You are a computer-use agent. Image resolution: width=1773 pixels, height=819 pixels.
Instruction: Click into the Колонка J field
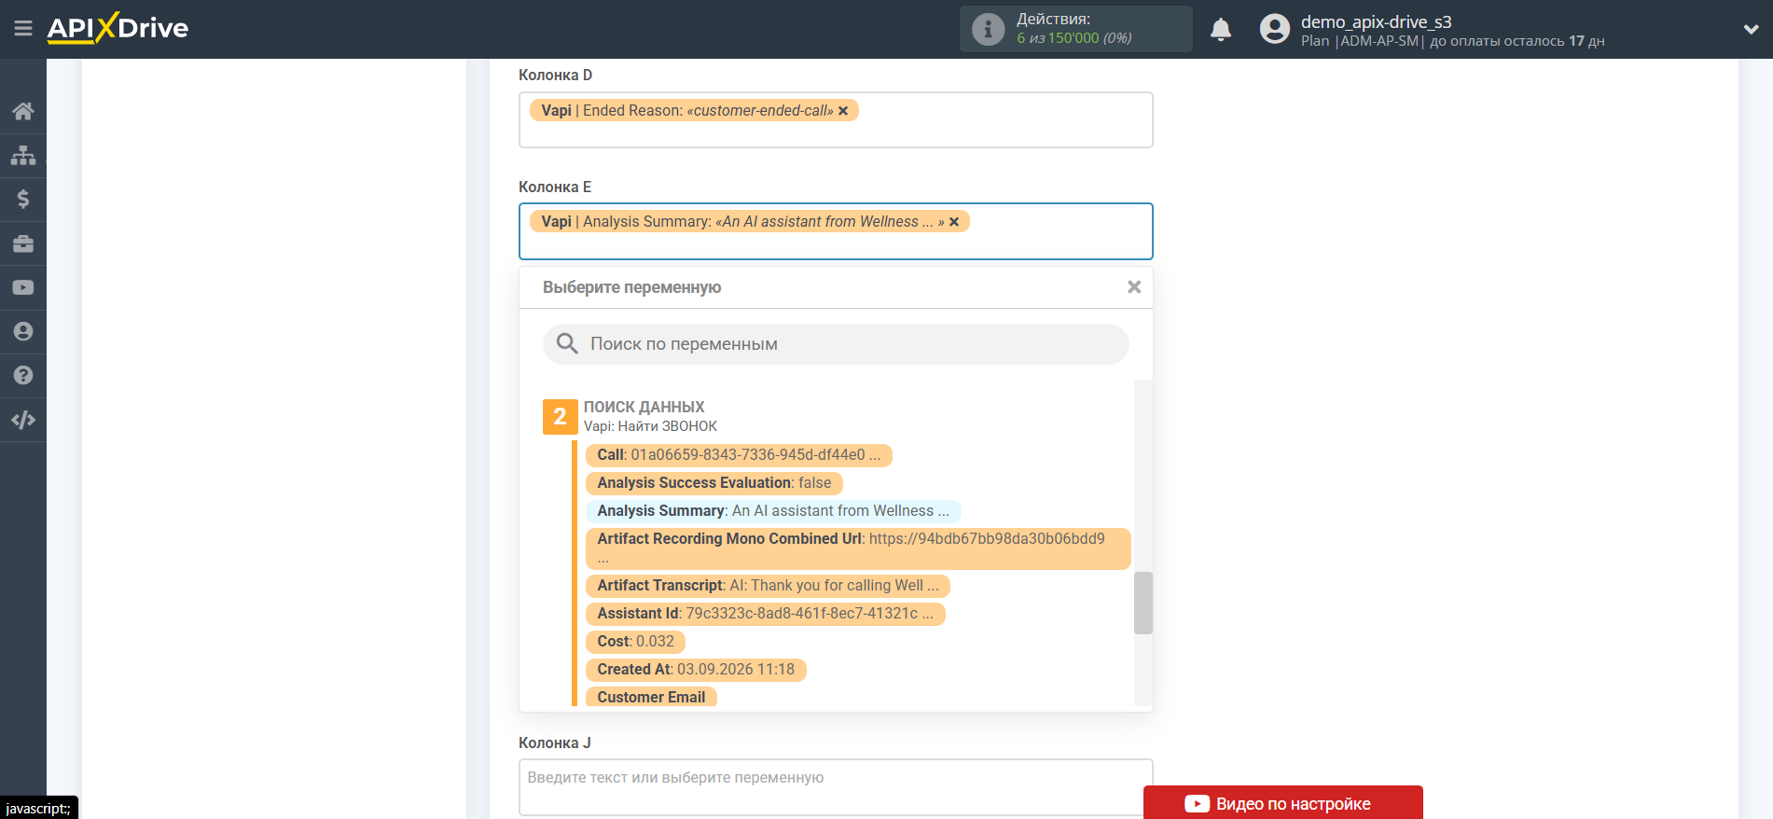(x=836, y=787)
